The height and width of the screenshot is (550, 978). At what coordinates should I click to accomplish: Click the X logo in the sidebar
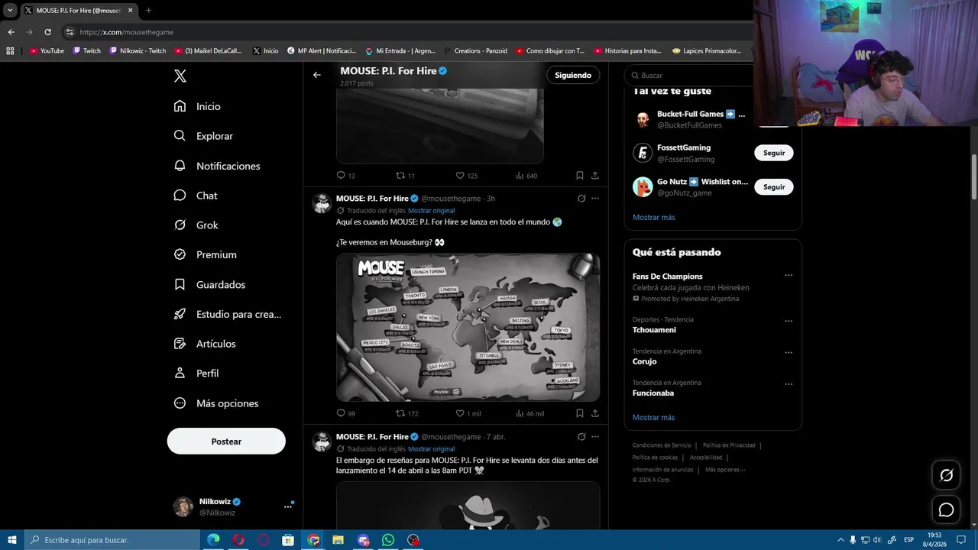(x=180, y=76)
